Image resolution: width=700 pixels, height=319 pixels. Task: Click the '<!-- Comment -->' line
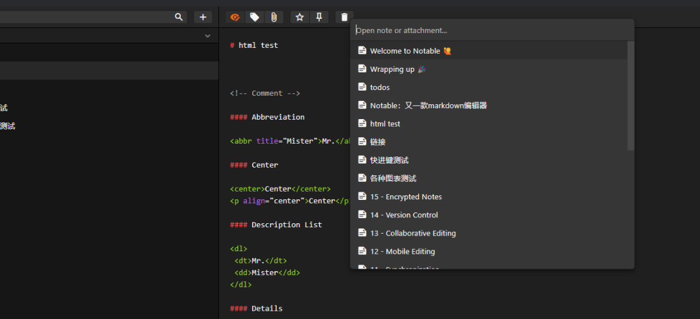coord(265,93)
